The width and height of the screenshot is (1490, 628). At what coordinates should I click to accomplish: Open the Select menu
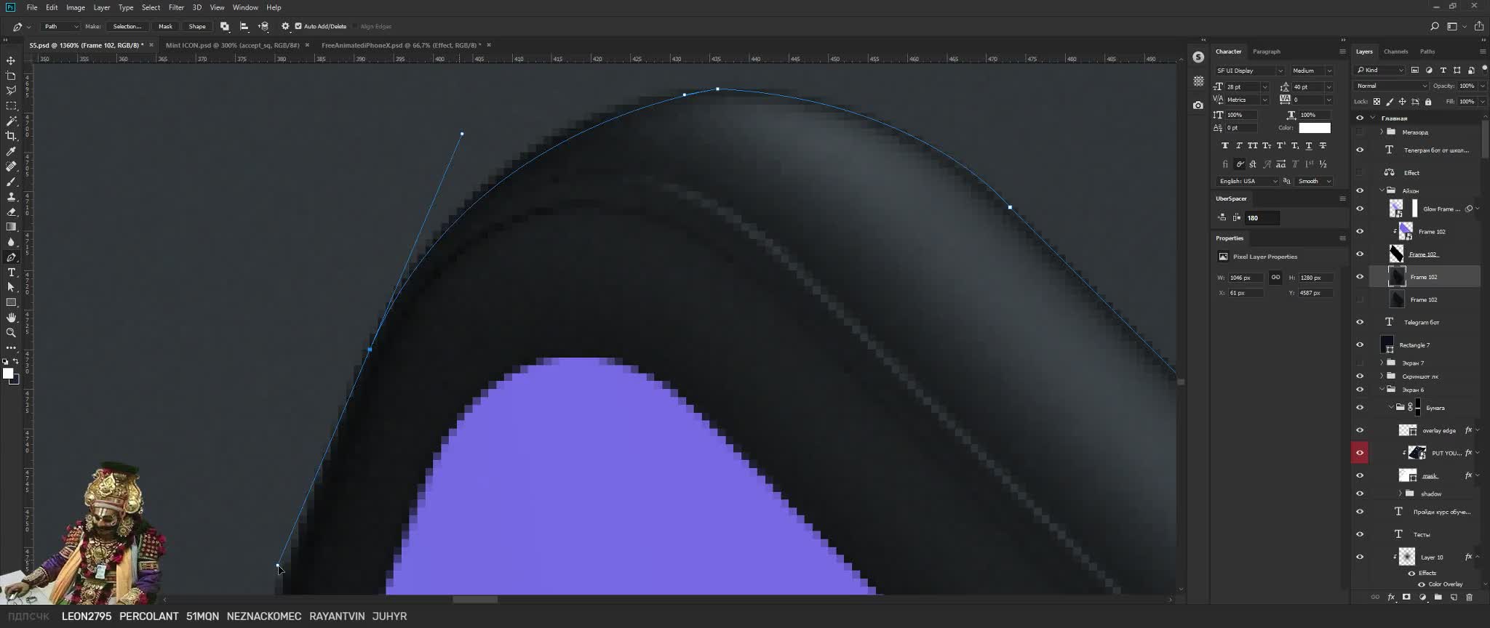click(151, 7)
